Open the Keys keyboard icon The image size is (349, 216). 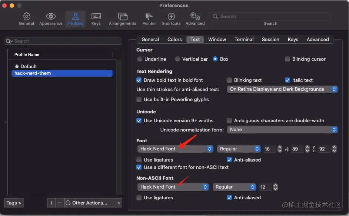96,16
